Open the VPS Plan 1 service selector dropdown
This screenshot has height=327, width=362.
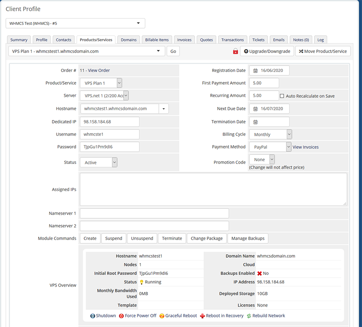[87, 51]
